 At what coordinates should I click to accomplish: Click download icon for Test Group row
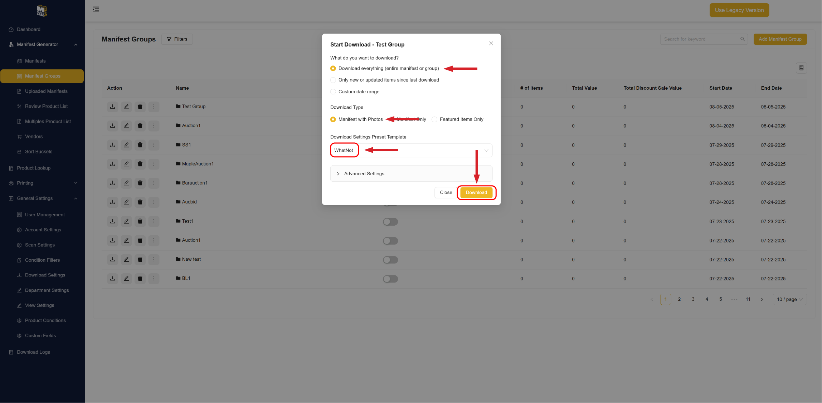(113, 107)
